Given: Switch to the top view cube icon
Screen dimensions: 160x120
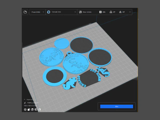Looking at the screenshot, I should [32, 110].
